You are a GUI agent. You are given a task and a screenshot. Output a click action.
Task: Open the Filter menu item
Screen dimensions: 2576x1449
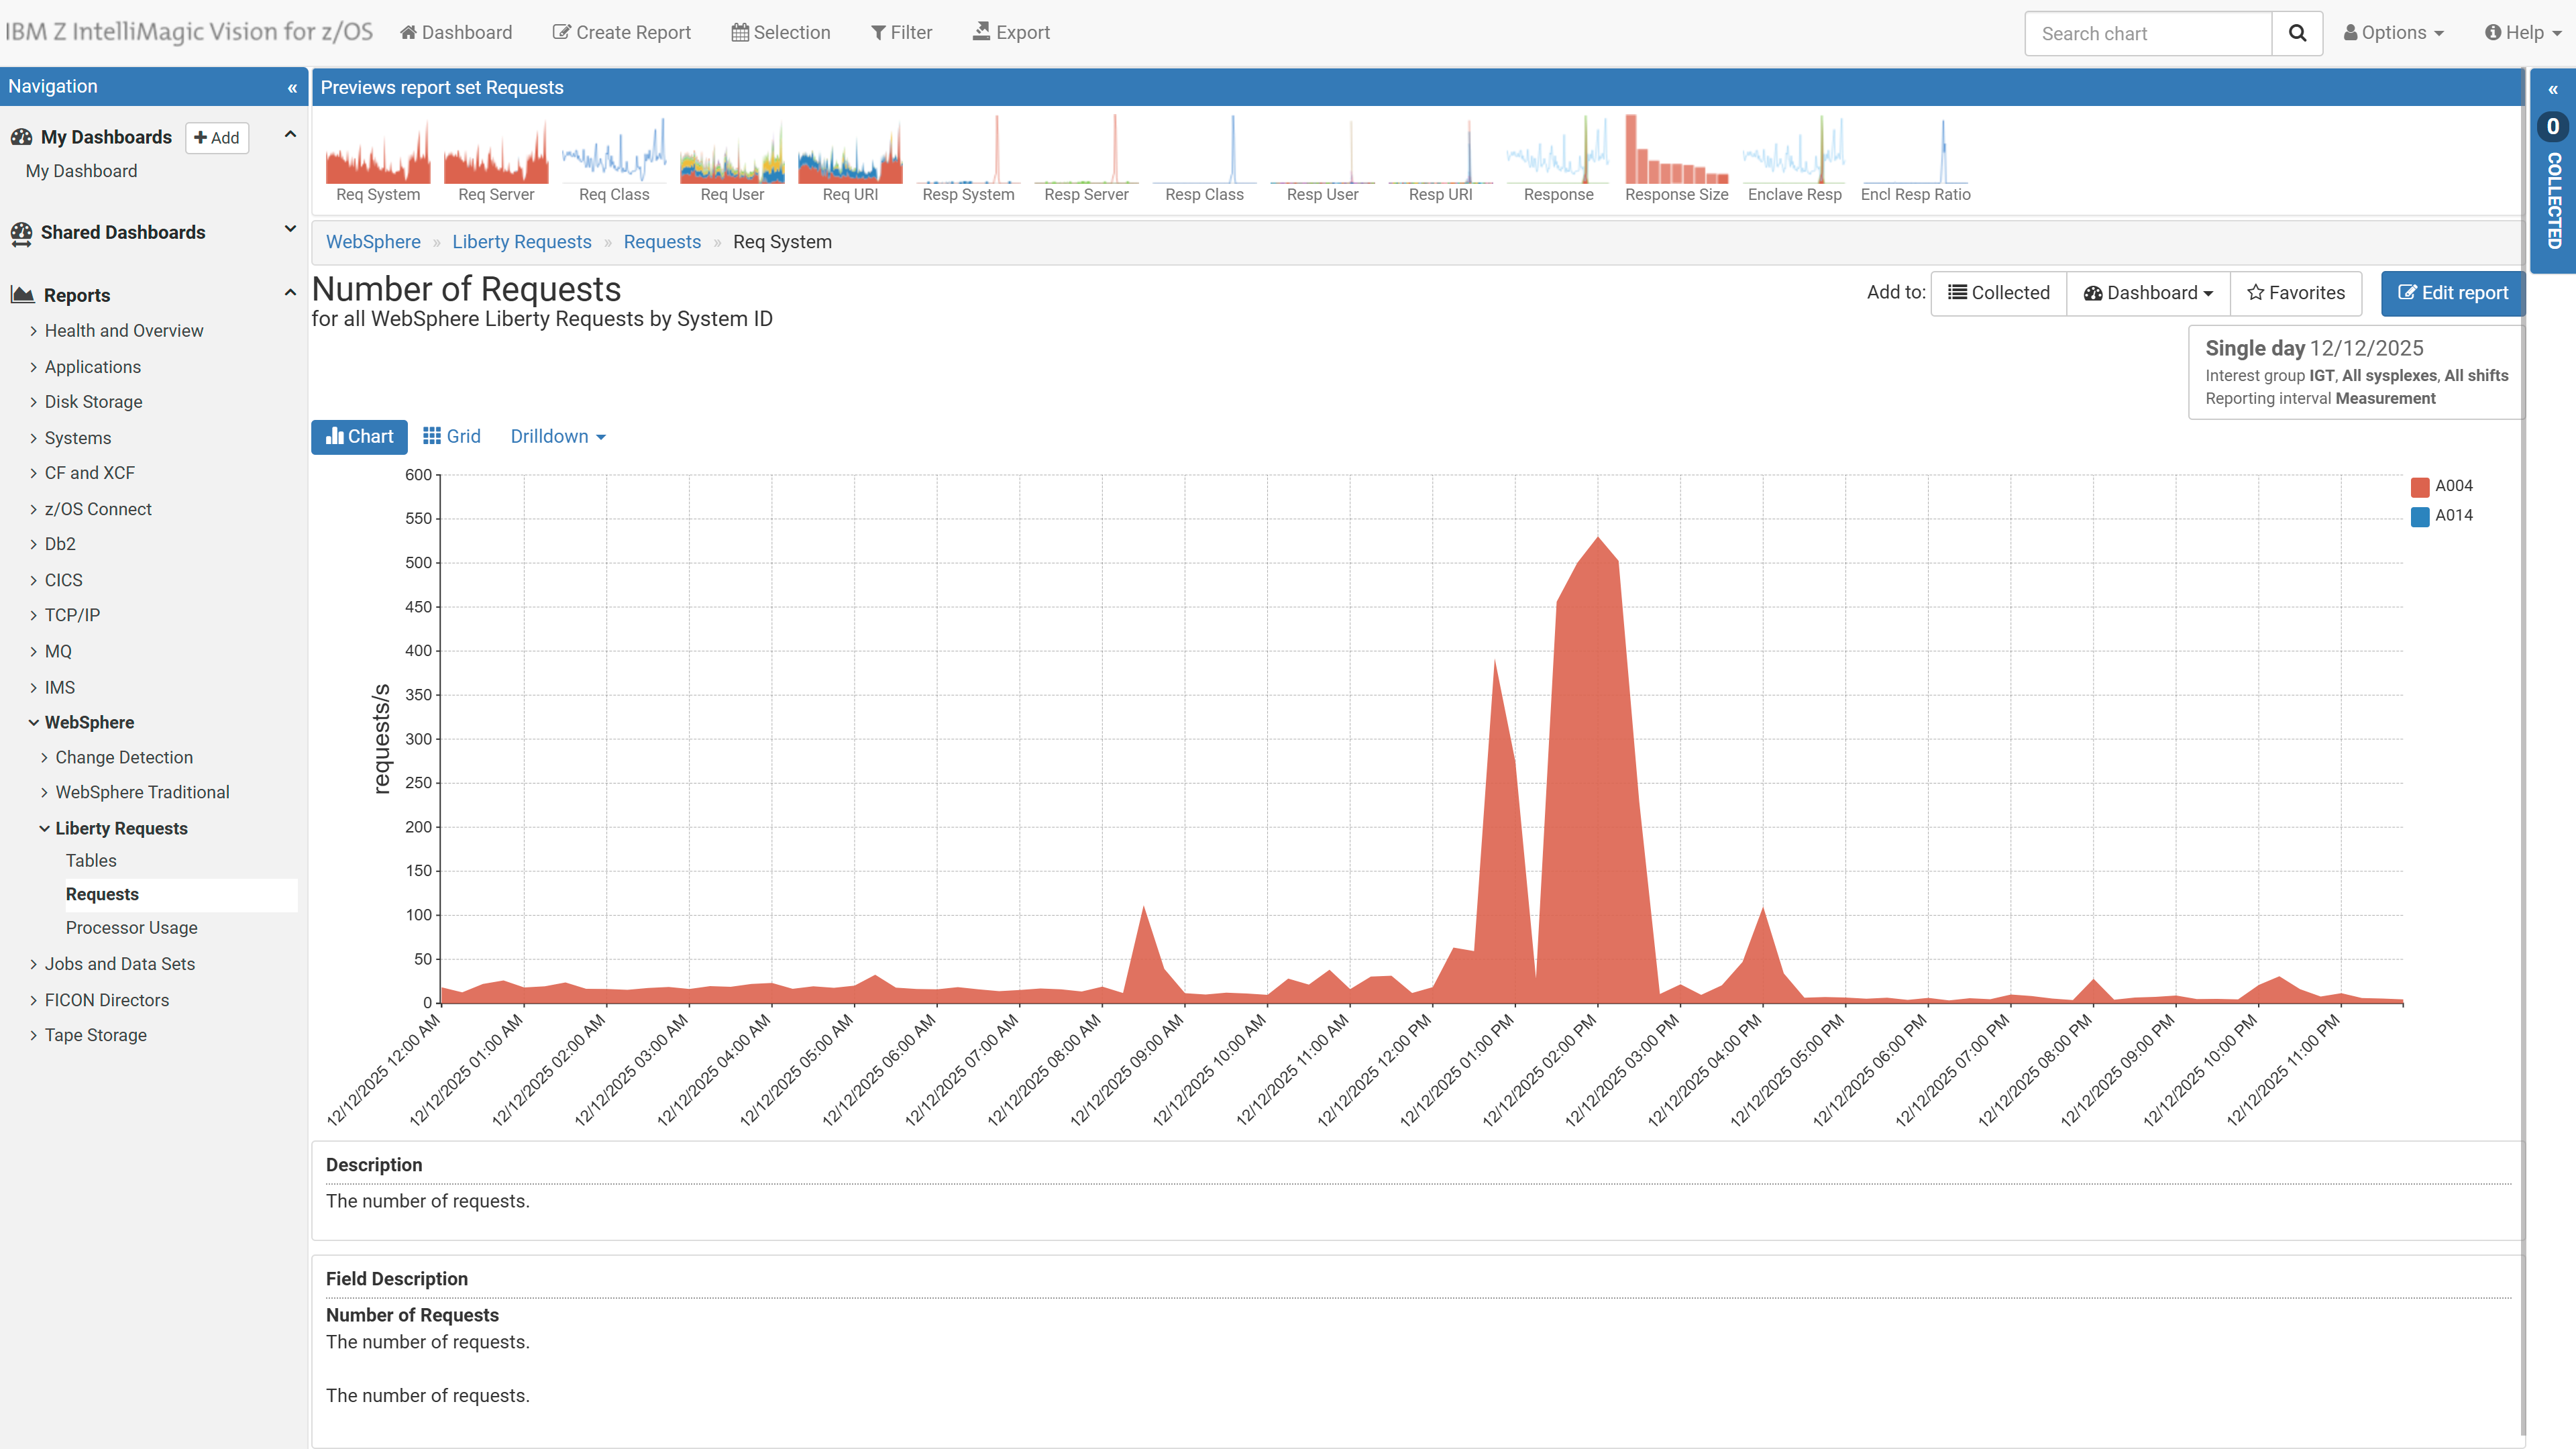point(901,33)
